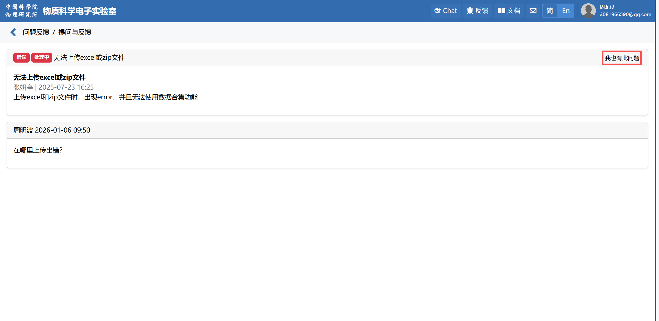Click the 中国科学院物理研究所 logo
This screenshot has width=659, height=321.
tap(22, 11)
